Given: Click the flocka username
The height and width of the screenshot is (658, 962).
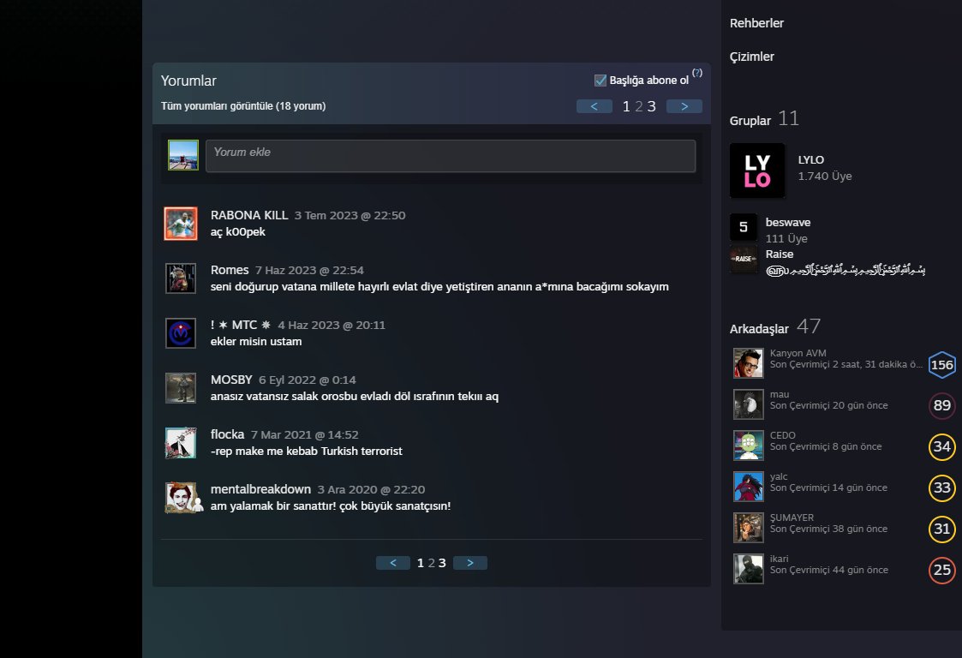Looking at the screenshot, I should (227, 434).
